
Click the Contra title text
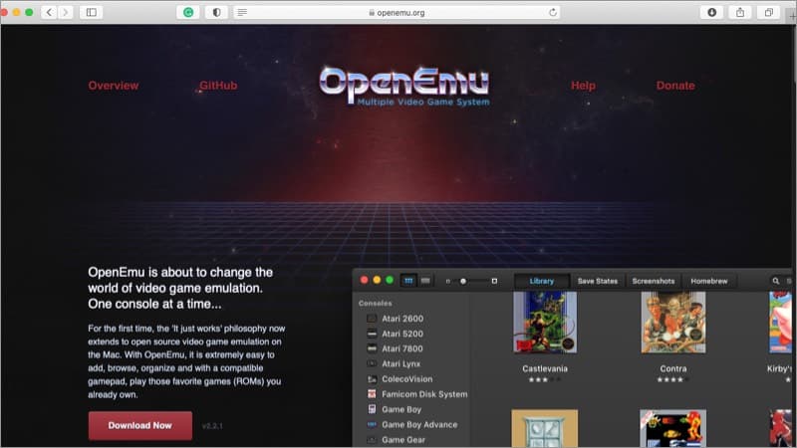pyautogui.click(x=673, y=368)
